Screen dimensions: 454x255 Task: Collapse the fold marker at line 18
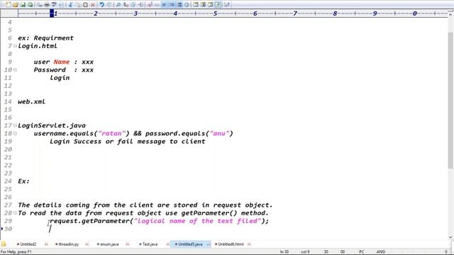(x=15, y=133)
